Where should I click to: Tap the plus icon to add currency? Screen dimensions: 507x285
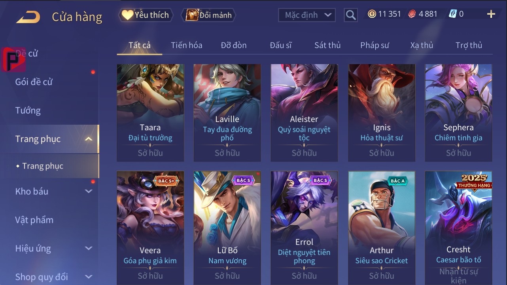(491, 14)
